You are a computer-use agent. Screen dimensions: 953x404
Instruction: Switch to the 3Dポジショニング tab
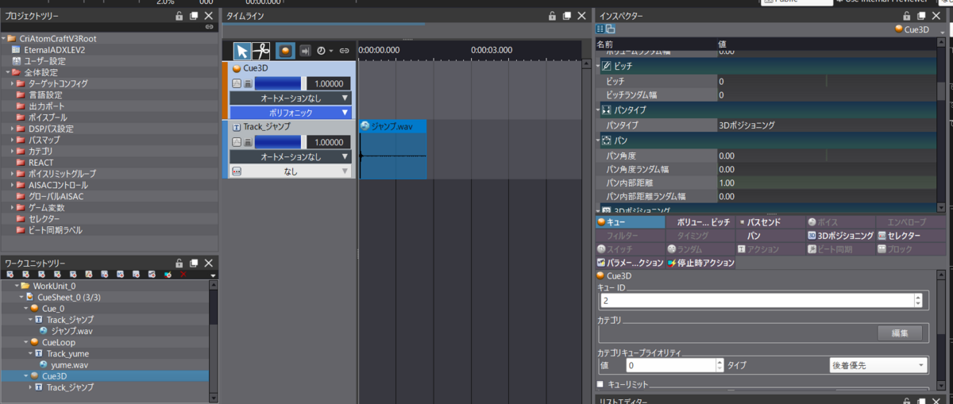click(839, 236)
